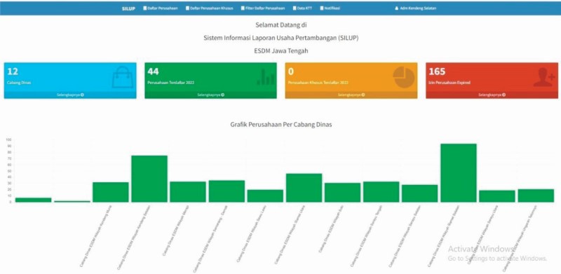Click the Kendeng Muria axis label
The width and height of the screenshot is (561, 274).
click(97, 236)
